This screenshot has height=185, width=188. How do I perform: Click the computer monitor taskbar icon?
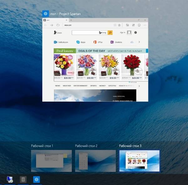[10, 179]
